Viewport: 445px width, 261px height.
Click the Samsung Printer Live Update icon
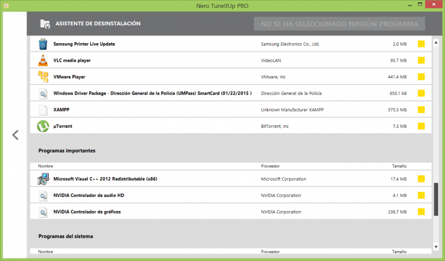tap(43, 44)
